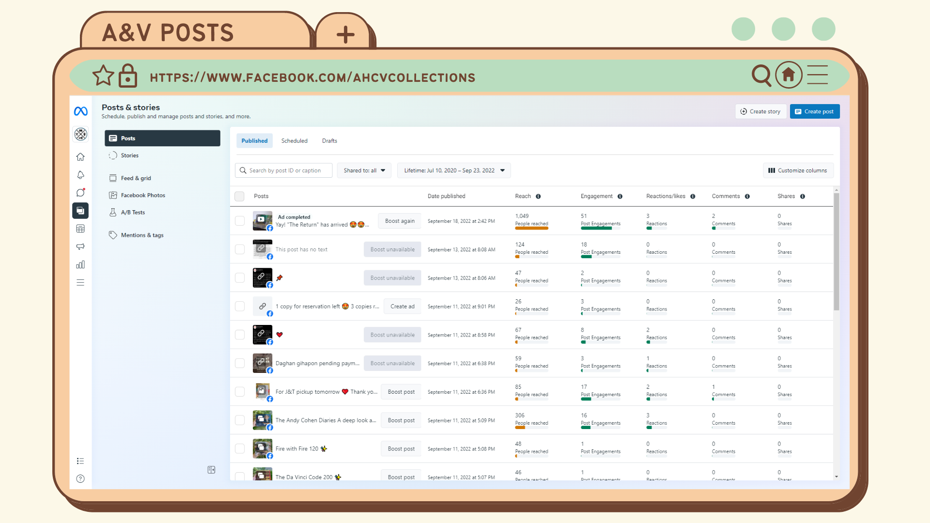Open the Ads megaphone icon
Screen dimensions: 930x523
[x=80, y=246]
